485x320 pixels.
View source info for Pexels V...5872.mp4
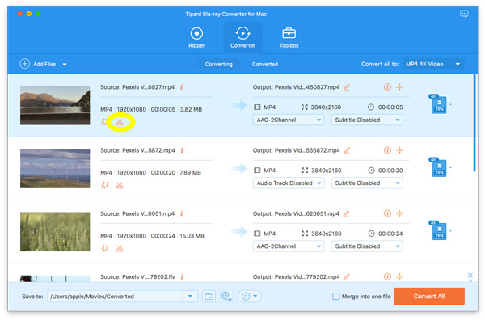pos(182,150)
